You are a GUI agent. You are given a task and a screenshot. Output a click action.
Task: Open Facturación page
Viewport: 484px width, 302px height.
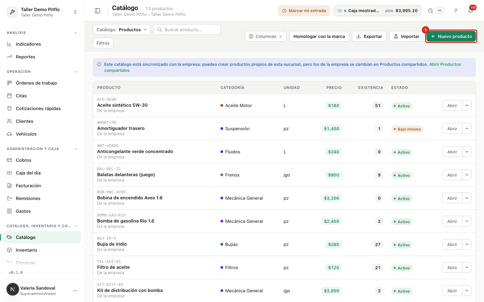tap(42, 186)
